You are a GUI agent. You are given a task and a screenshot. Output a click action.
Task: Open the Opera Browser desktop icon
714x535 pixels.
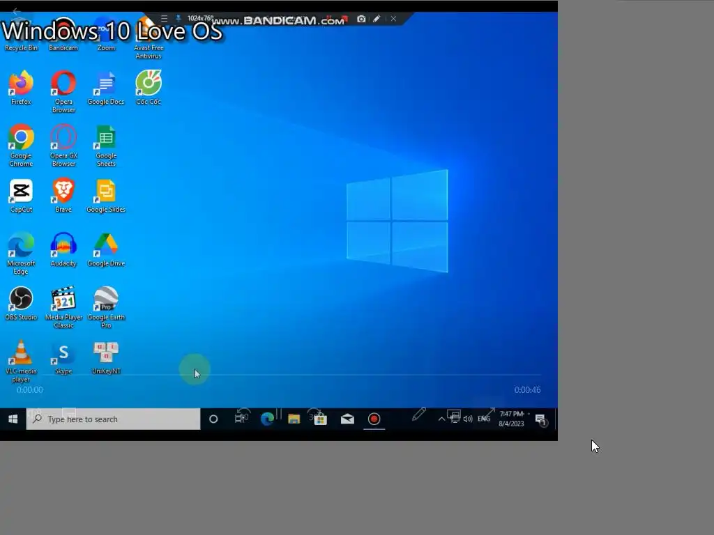pyautogui.click(x=63, y=92)
